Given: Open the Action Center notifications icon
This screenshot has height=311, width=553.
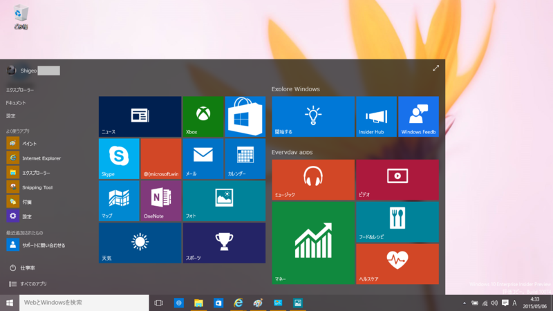Looking at the screenshot, I should (x=505, y=303).
